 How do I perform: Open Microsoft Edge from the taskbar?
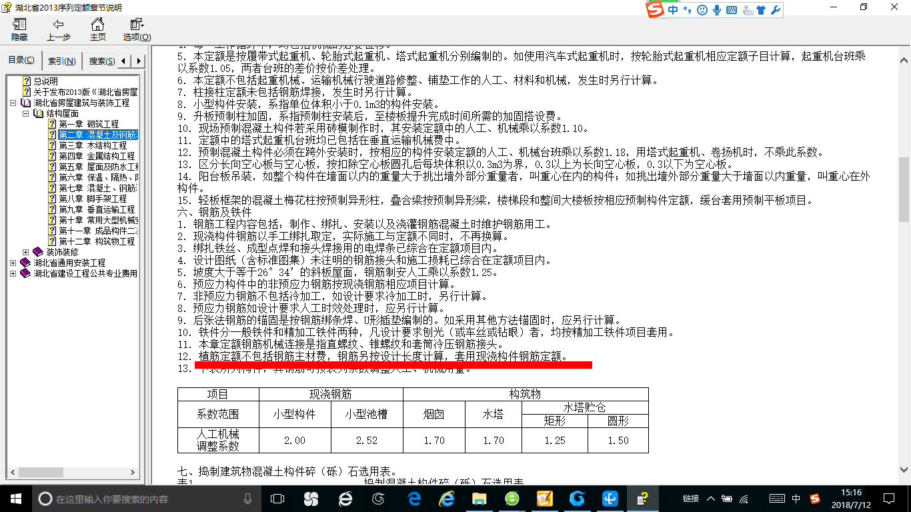pyautogui.click(x=413, y=499)
